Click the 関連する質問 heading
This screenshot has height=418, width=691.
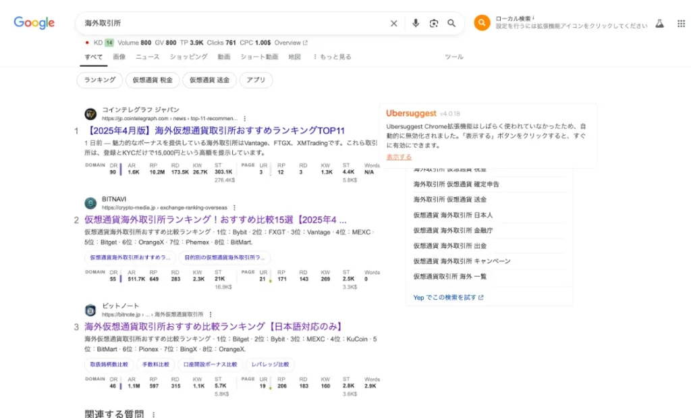pos(114,413)
